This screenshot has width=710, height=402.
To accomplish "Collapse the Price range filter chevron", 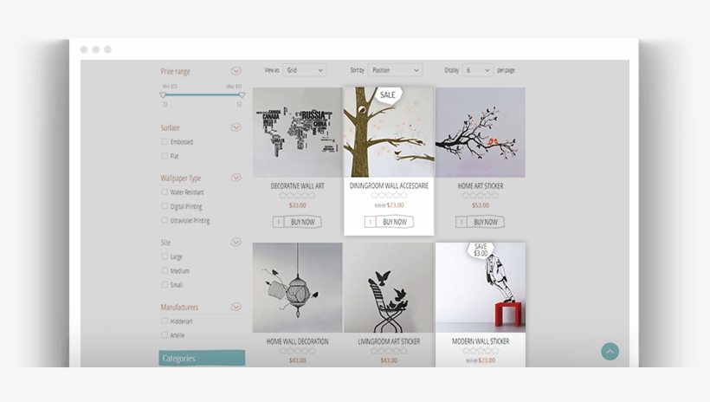I will click(x=236, y=71).
